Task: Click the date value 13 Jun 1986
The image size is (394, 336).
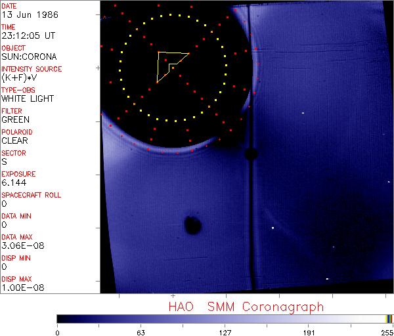Action: click(x=26, y=14)
